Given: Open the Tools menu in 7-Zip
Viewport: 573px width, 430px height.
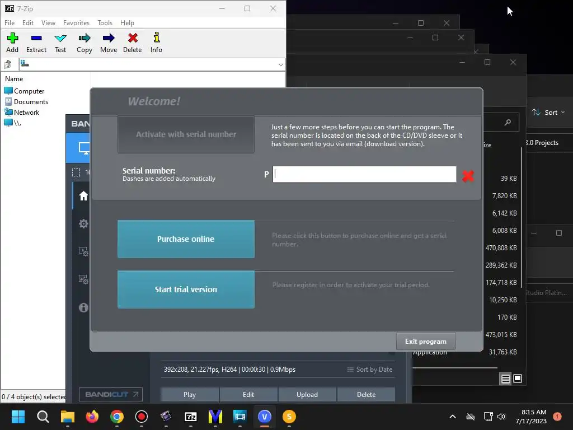Looking at the screenshot, I should point(105,22).
